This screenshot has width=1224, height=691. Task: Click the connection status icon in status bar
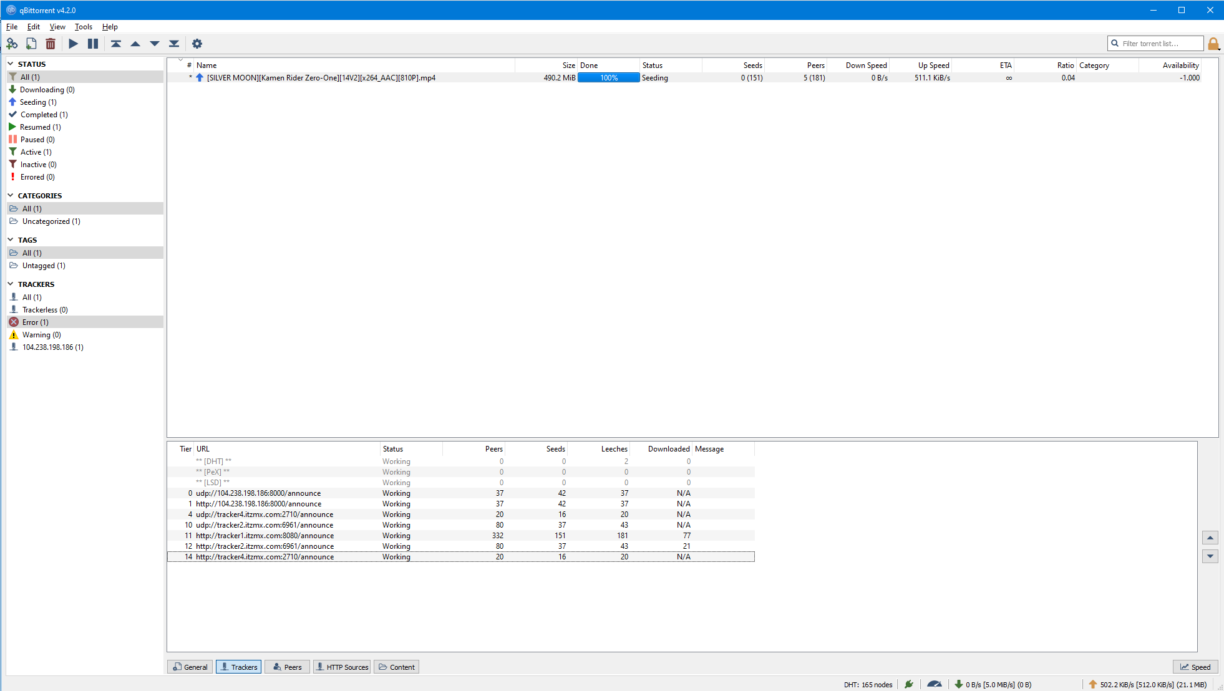point(909,684)
